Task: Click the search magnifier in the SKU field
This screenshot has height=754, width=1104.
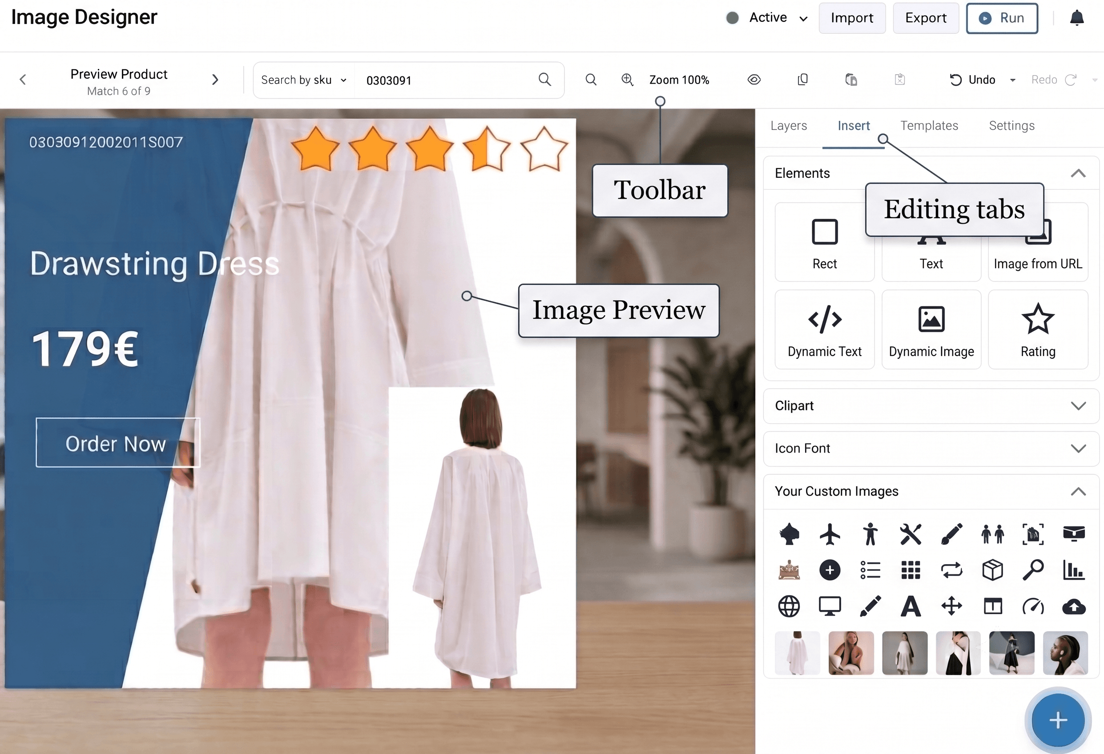Action: (x=545, y=80)
